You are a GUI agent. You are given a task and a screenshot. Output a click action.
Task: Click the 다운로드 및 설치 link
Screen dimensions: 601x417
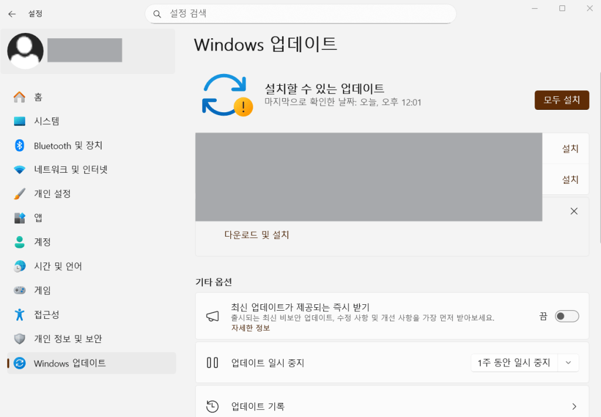point(257,235)
